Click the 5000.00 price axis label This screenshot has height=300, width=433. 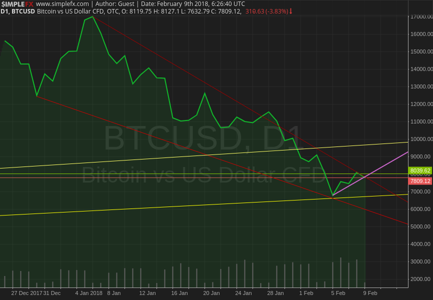pyautogui.click(x=420, y=226)
